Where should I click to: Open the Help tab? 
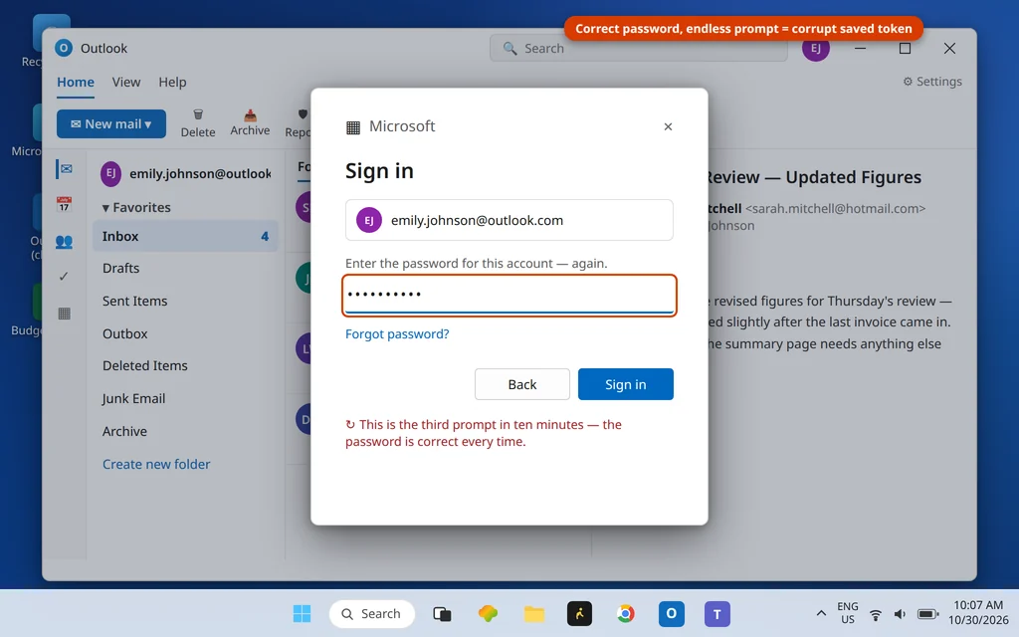(172, 83)
